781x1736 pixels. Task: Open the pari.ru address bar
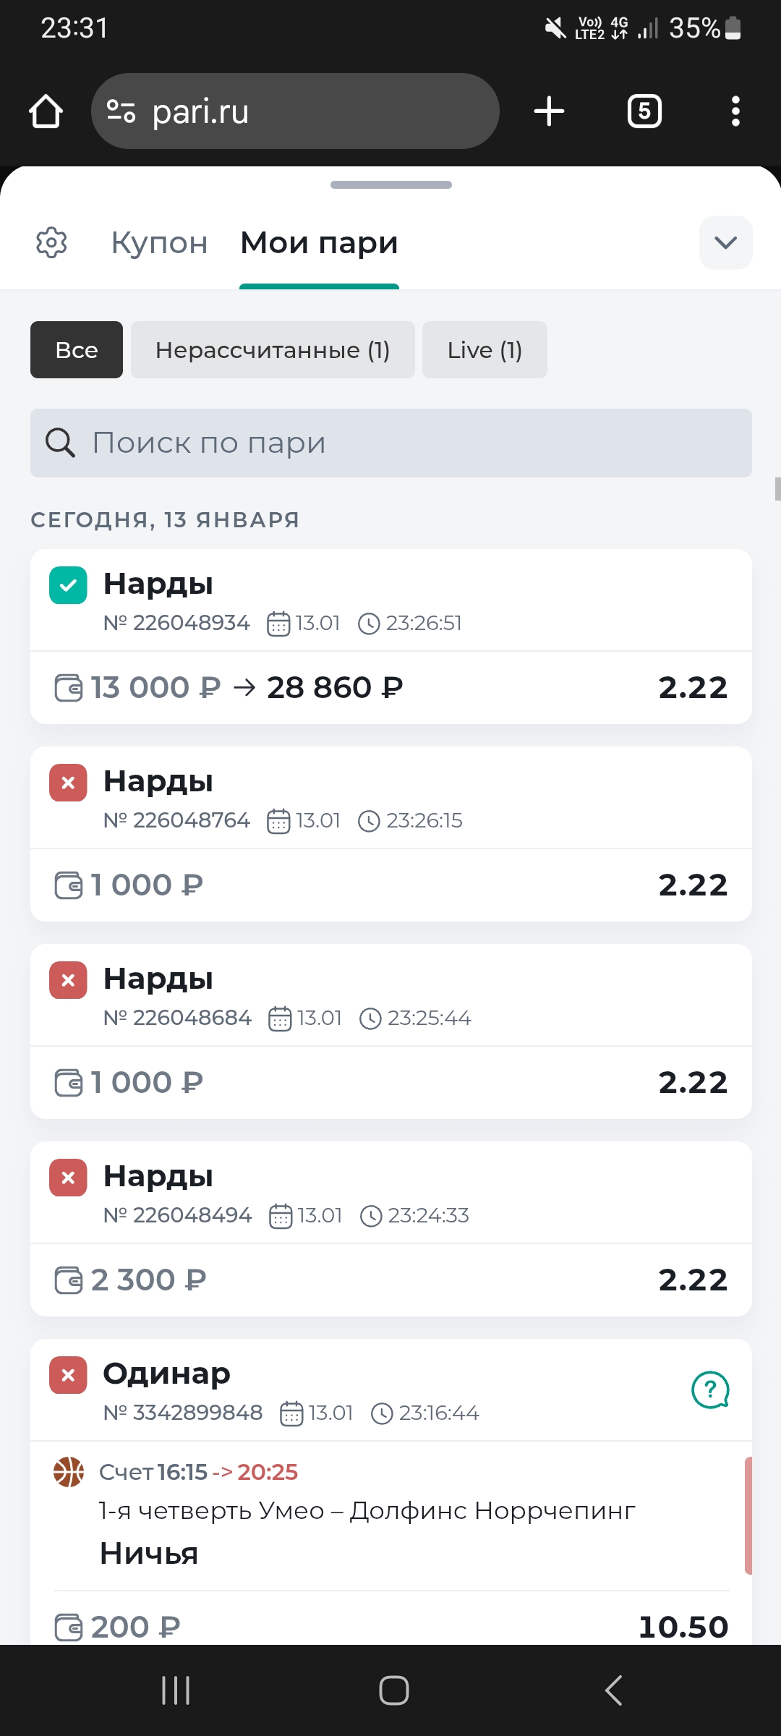tap(295, 111)
